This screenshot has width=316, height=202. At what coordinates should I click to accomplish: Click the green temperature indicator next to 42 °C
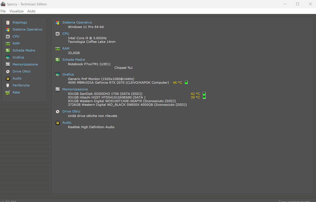(204, 93)
